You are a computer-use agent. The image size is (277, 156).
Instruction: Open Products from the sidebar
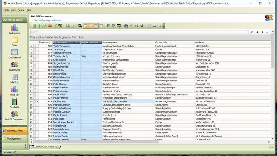pos(14,104)
